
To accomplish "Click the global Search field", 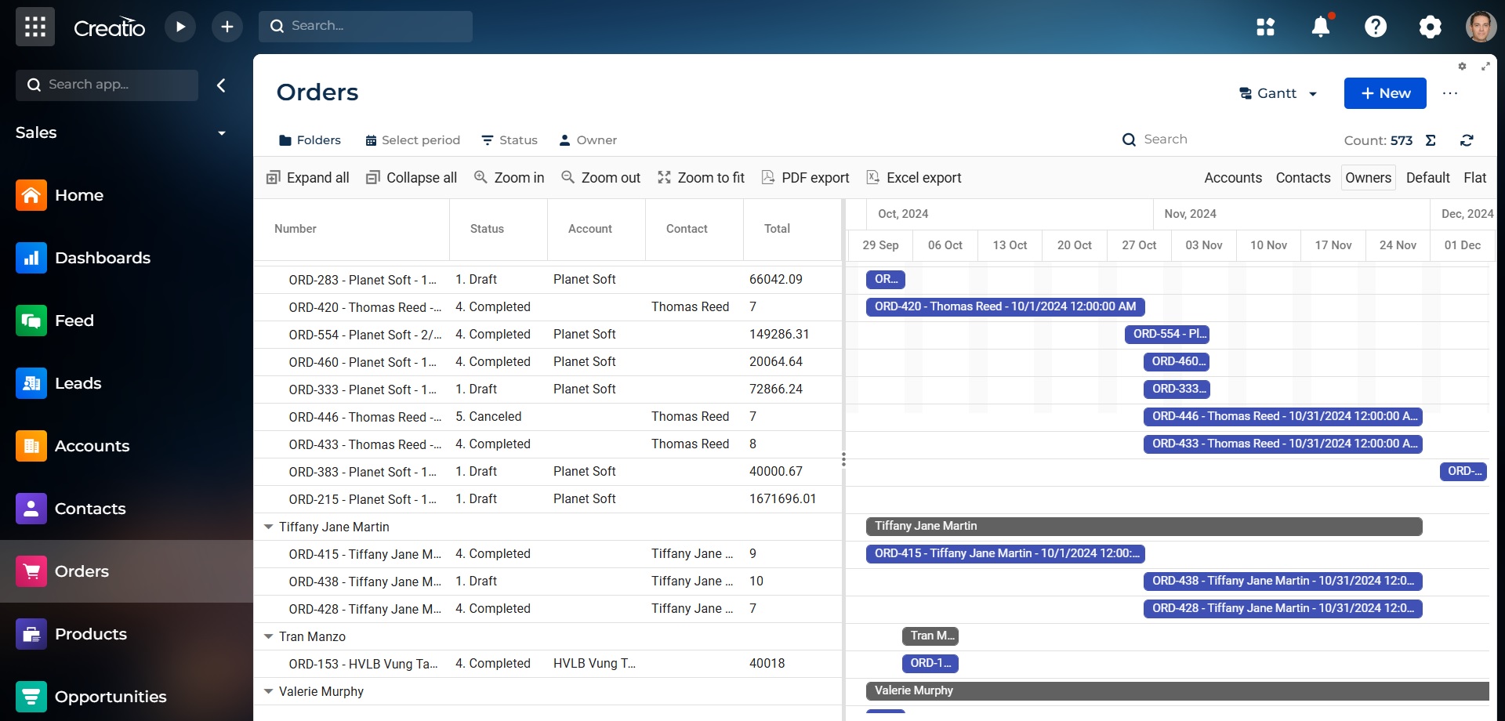I will [365, 26].
